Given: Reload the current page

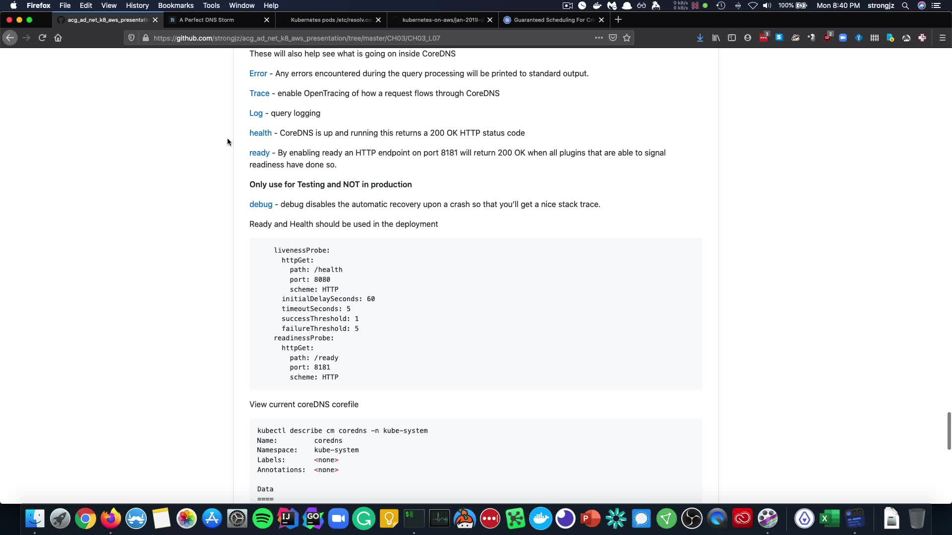Looking at the screenshot, I should 42,38.
